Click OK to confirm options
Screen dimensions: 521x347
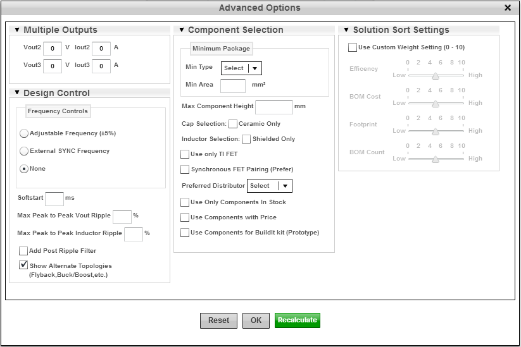pyautogui.click(x=256, y=320)
